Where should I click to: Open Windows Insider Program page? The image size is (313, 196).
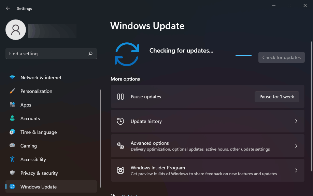click(208, 170)
